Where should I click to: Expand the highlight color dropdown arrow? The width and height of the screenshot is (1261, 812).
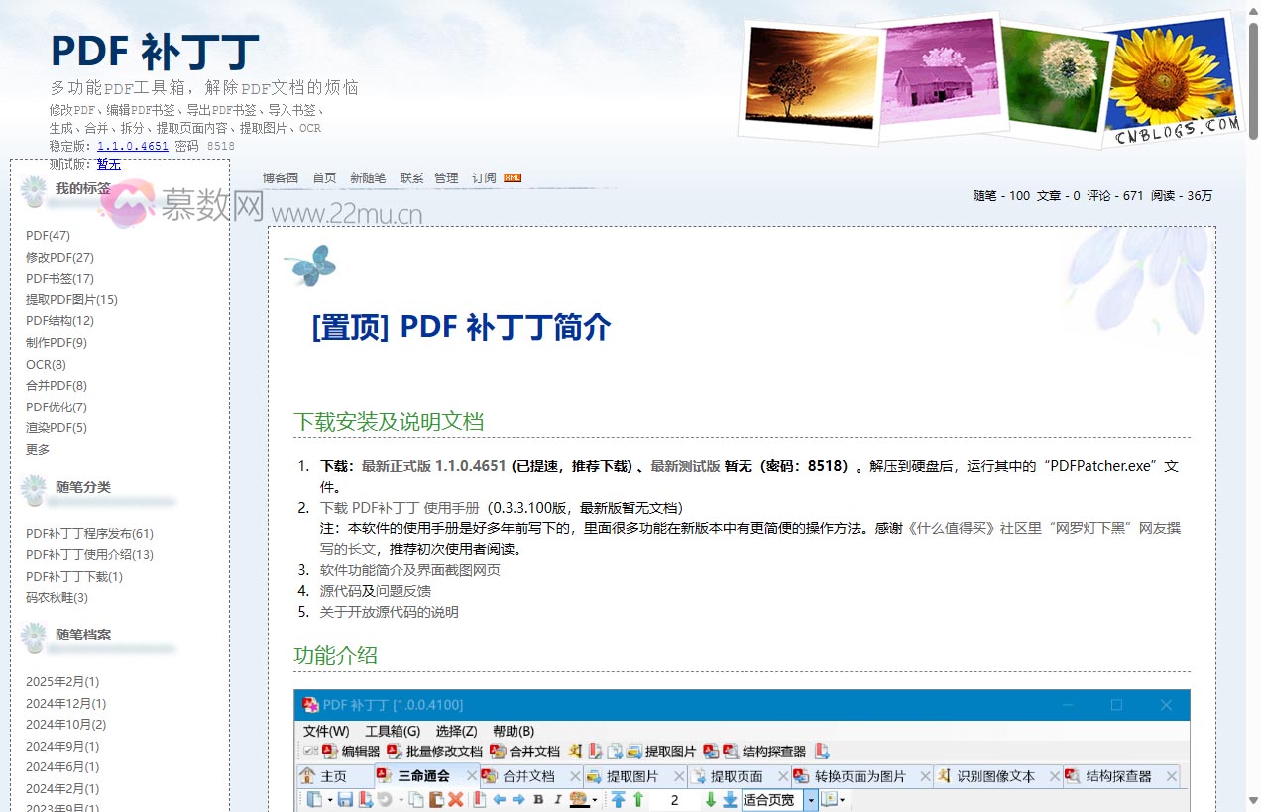[x=593, y=798]
